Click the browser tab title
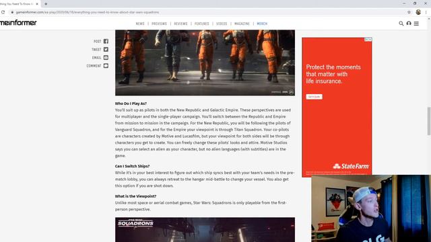 click(x=16, y=4)
